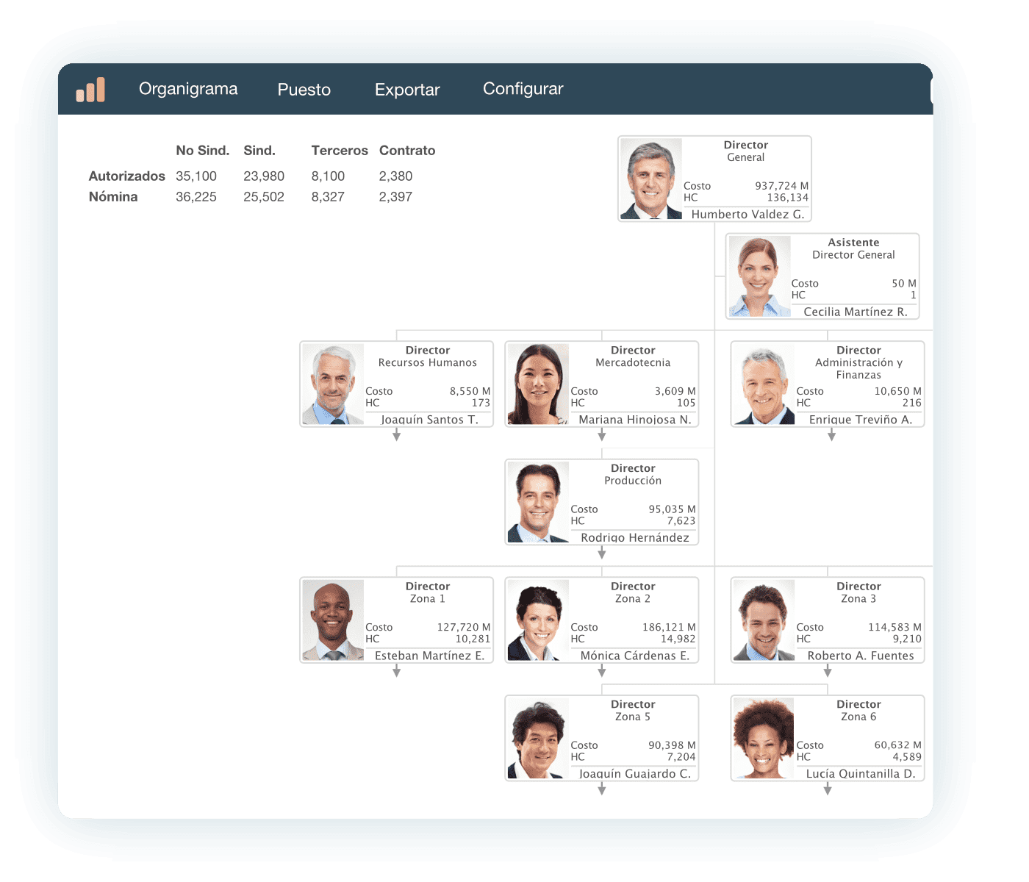Click Rodrigo Hernández photo

point(538,502)
